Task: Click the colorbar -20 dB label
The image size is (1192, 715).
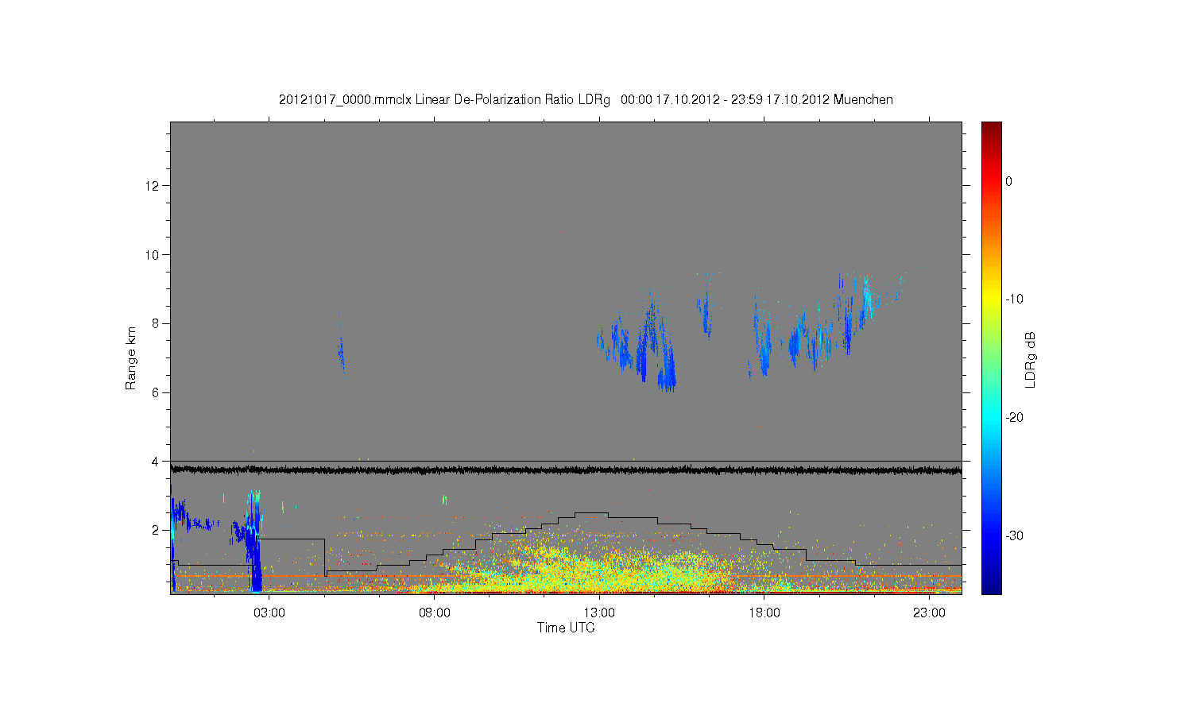Action: click(1014, 418)
